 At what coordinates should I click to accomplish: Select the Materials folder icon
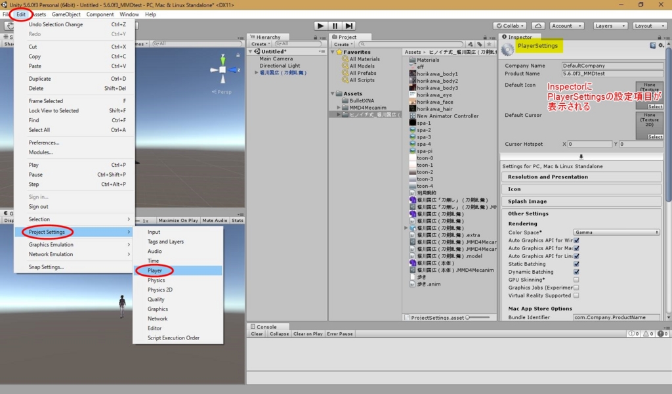[x=412, y=60]
